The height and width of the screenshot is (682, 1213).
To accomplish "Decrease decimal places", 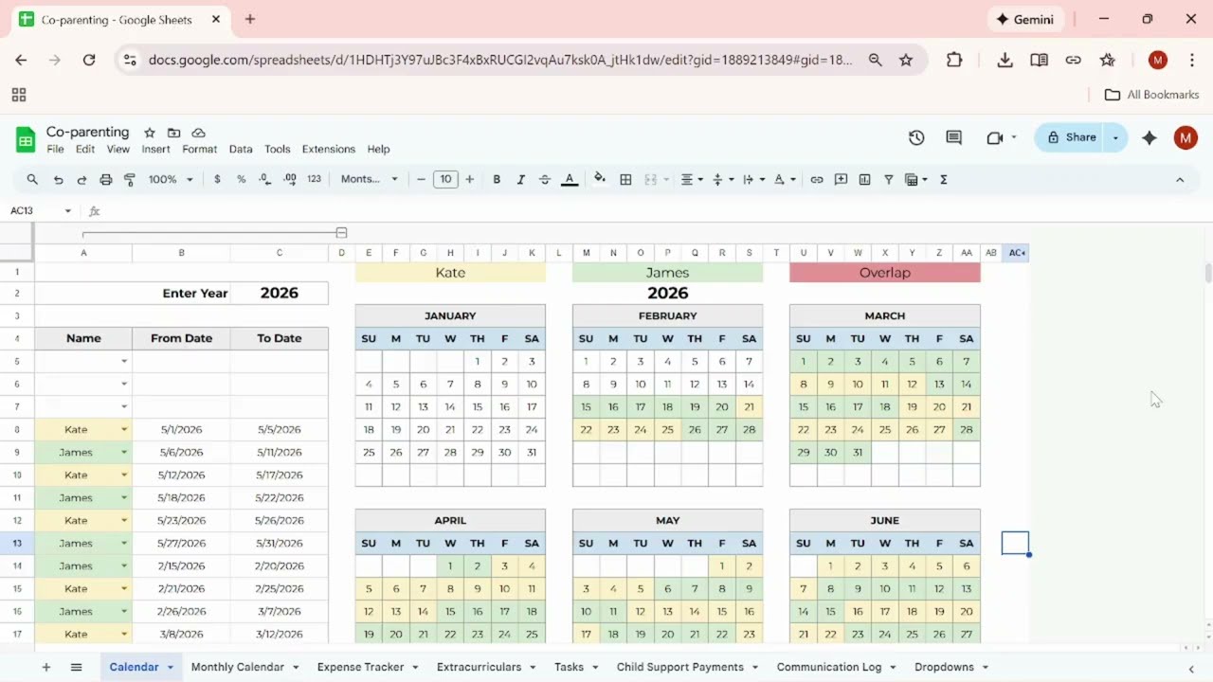I will point(265,179).
